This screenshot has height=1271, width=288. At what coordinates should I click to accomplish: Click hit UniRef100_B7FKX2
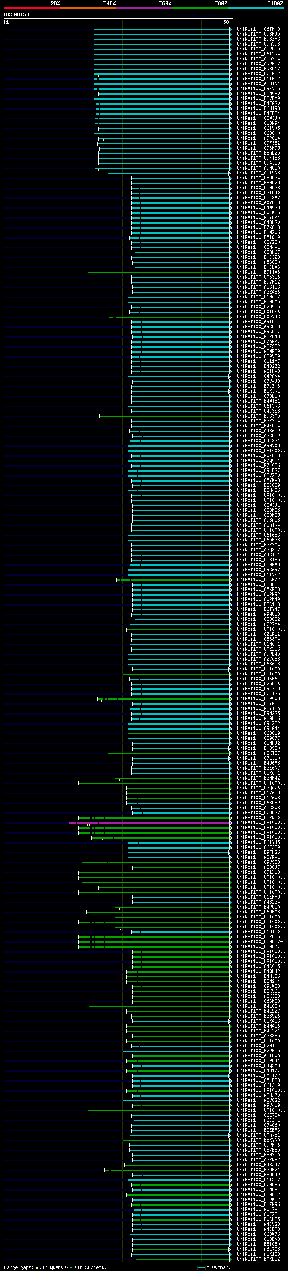click(x=258, y=73)
